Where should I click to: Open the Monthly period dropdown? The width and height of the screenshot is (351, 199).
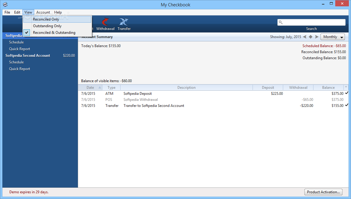[x=333, y=37]
